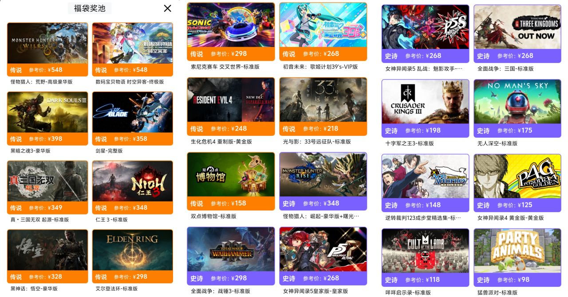This screenshot has width=568, height=297.
Task: Click the 黑神话：悟空-豪华版 title text
Action: point(34,289)
